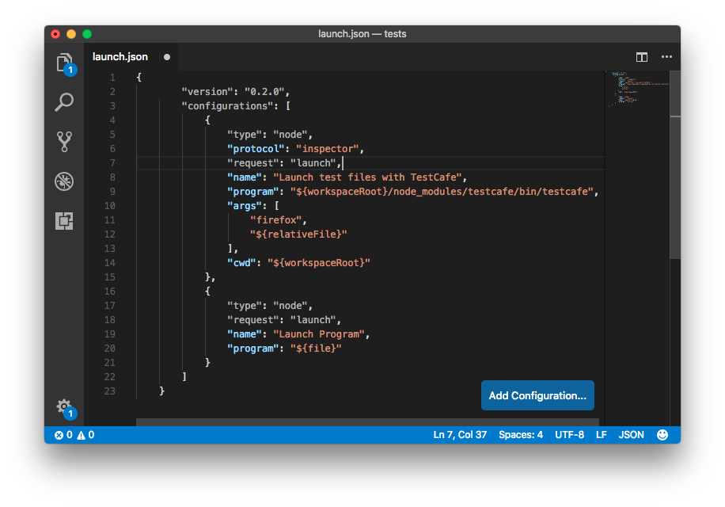Viewport: 725px width, 507px height.
Task: Open the UTF-8 encoding selector
Action: [x=571, y=434]
